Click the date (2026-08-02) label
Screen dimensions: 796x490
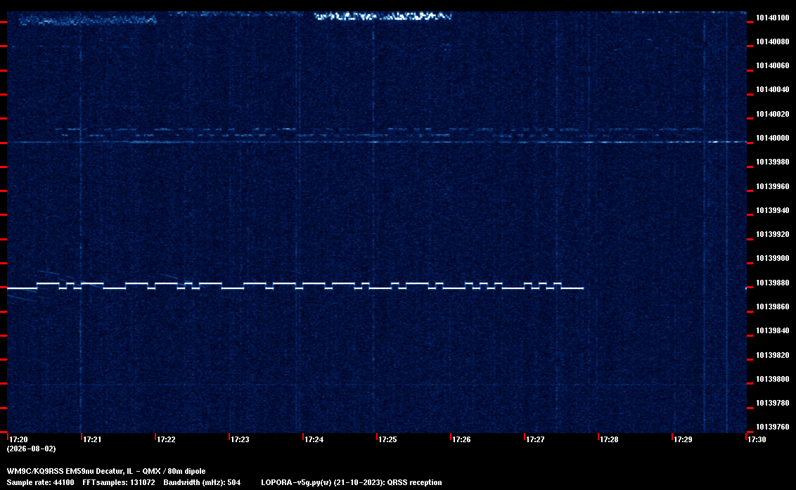pos(31,449)
